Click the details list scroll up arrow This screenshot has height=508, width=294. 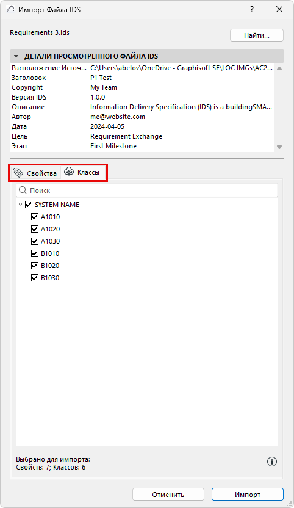pyautogui.click(x=279, y=68)
